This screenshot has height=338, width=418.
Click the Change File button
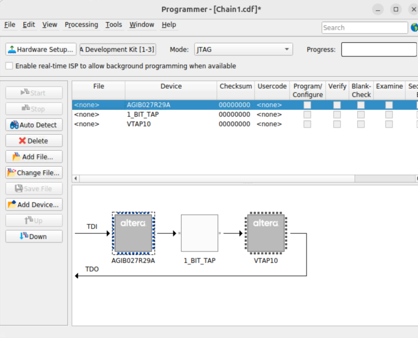tap(34, 172)
